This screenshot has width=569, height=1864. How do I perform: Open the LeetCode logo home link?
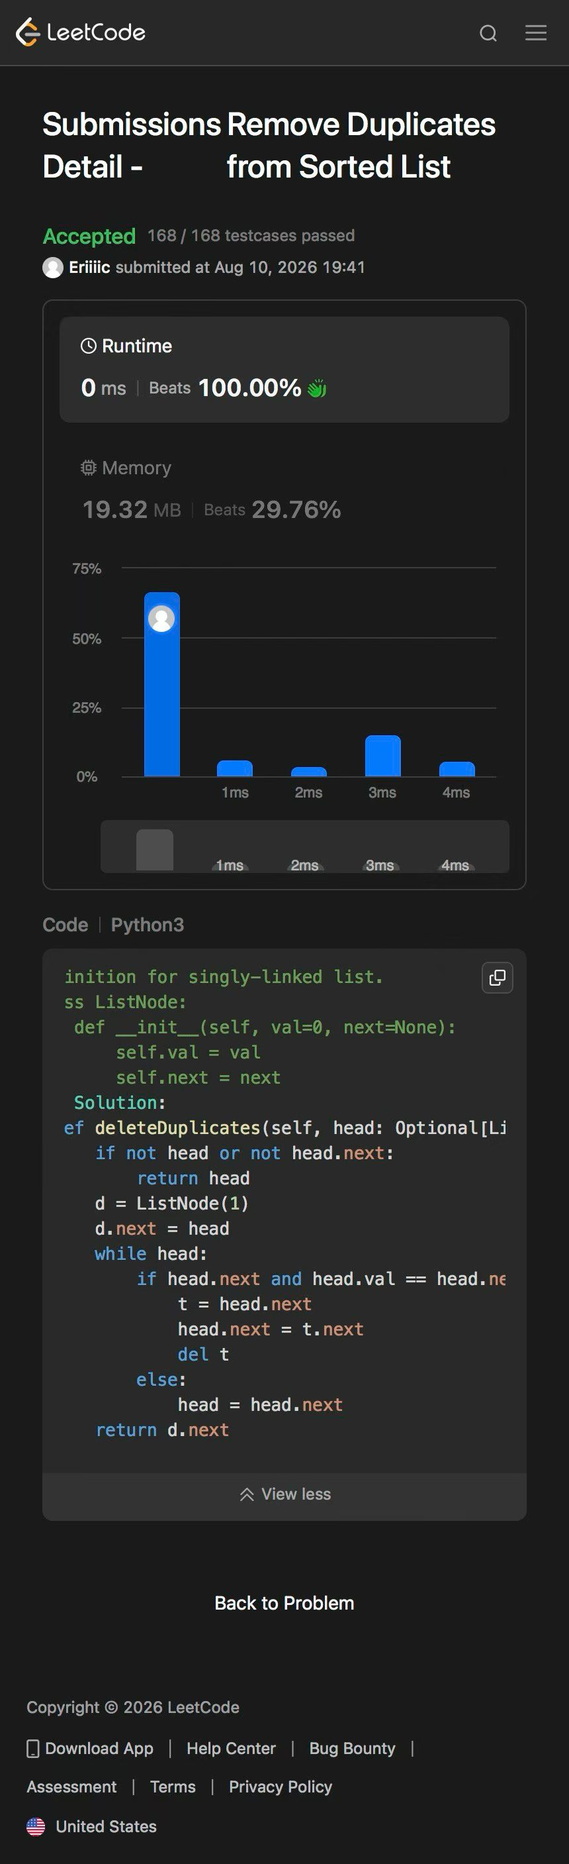point(80,32)
